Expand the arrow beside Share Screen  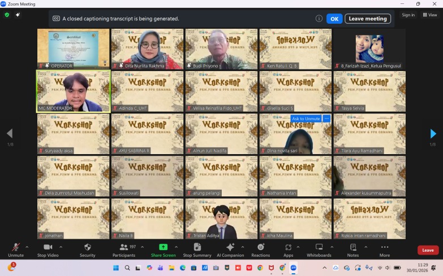click(x=176, y=247)
